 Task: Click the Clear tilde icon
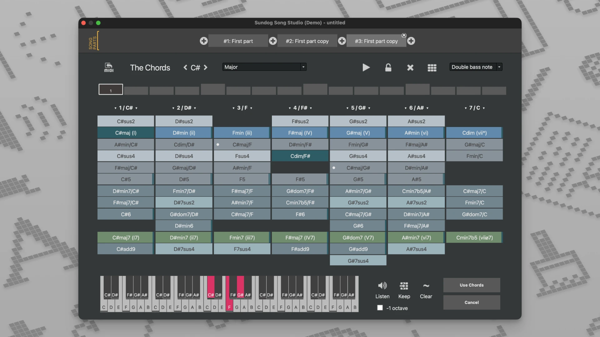[x=426, y=286]
